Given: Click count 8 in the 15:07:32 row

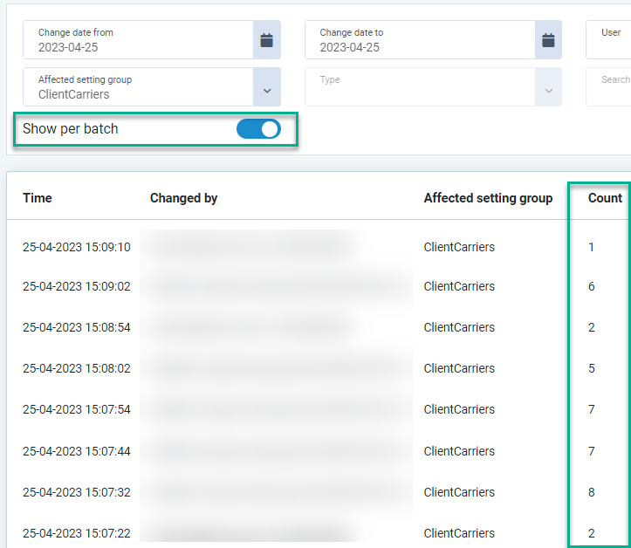Looking at the screenshot, I should point(592,492).
